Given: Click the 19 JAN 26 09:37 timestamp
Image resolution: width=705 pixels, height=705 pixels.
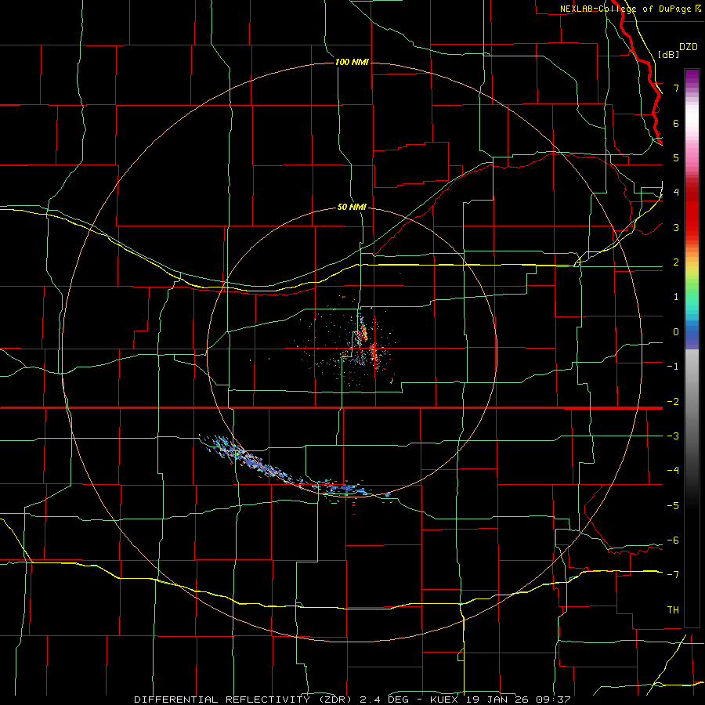Looking at the screenshot, I should (x=519, y=700).
